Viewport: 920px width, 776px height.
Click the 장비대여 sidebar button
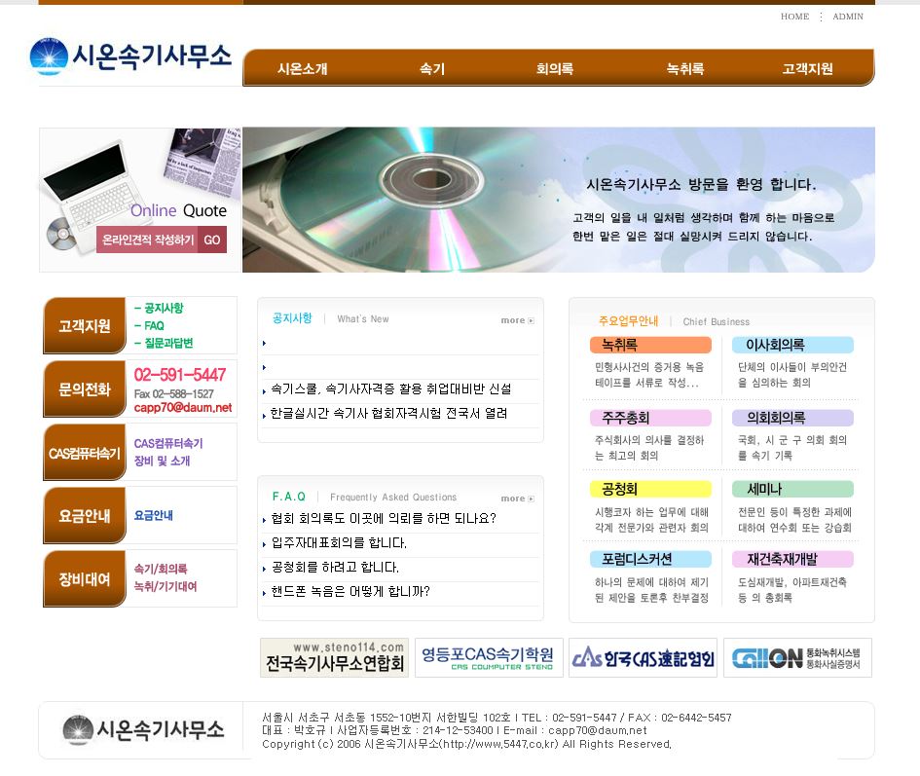pyautogui.click(x=85, y=578)
